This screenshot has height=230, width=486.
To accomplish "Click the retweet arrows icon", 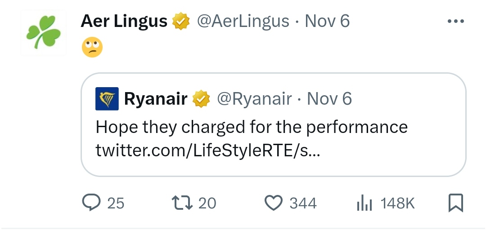I will pyautogui.click(x=182, y=203).
